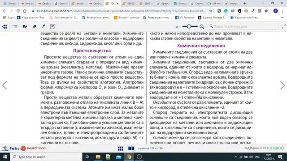Click the Bulvest 2000 logo

pos(33,148)
